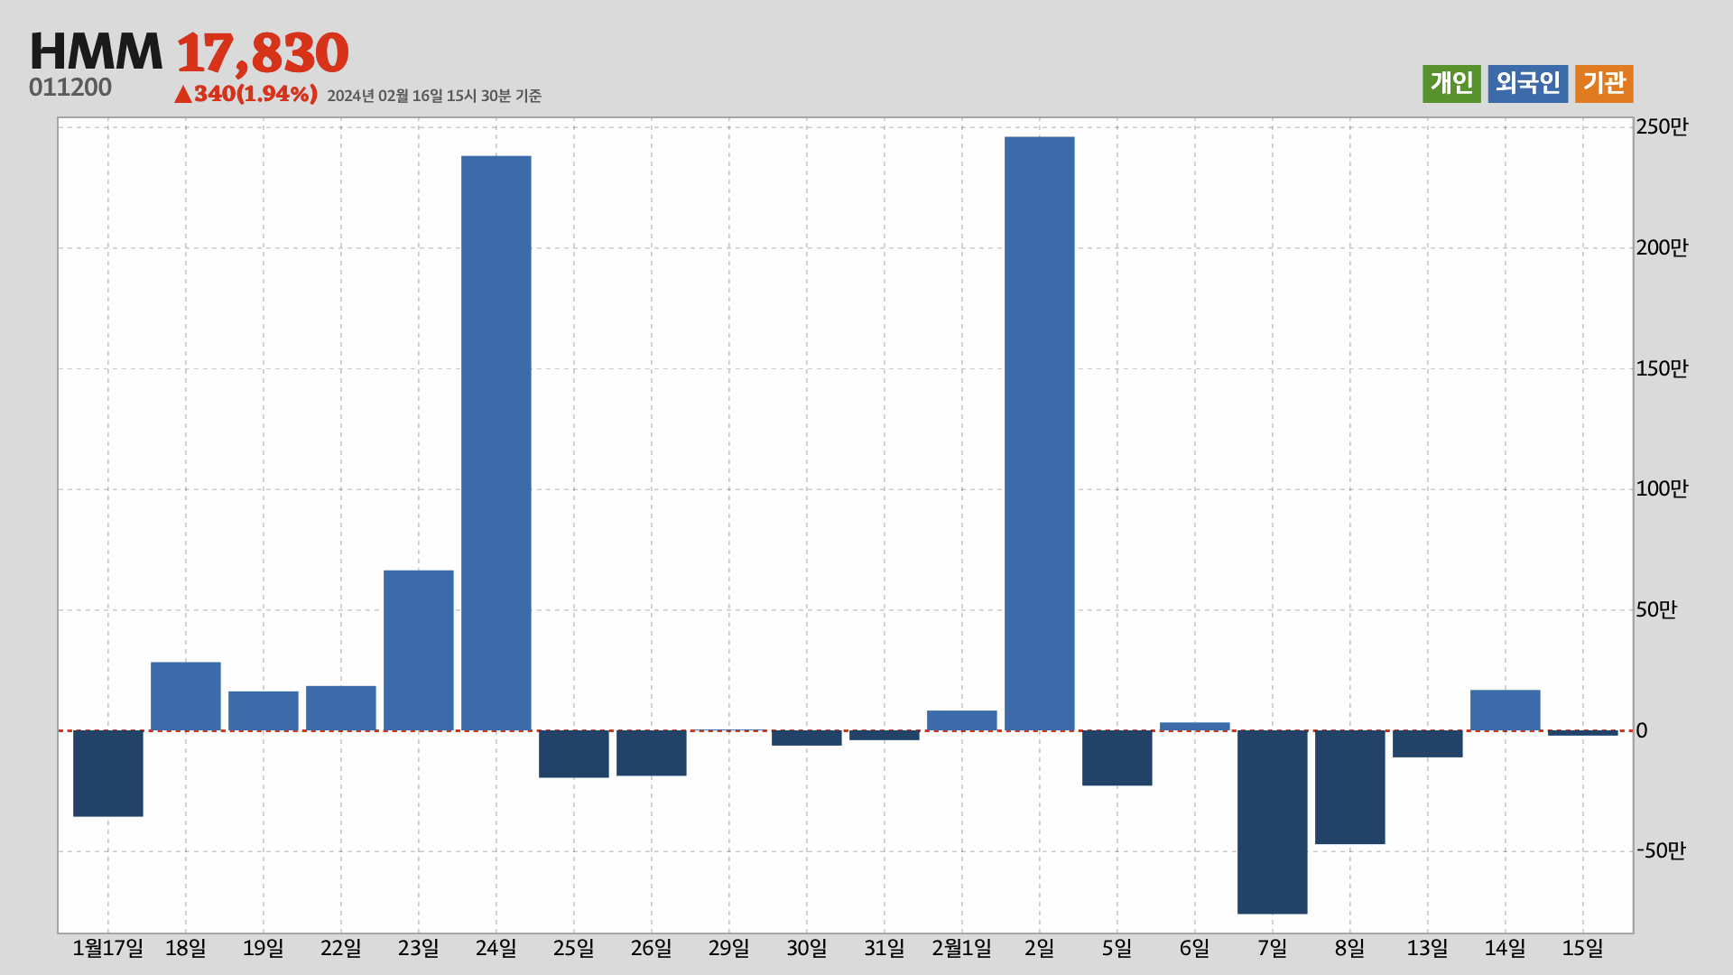Click the deepest negative bar for 7일
1733x975 pixels.
pos(1273,822)
